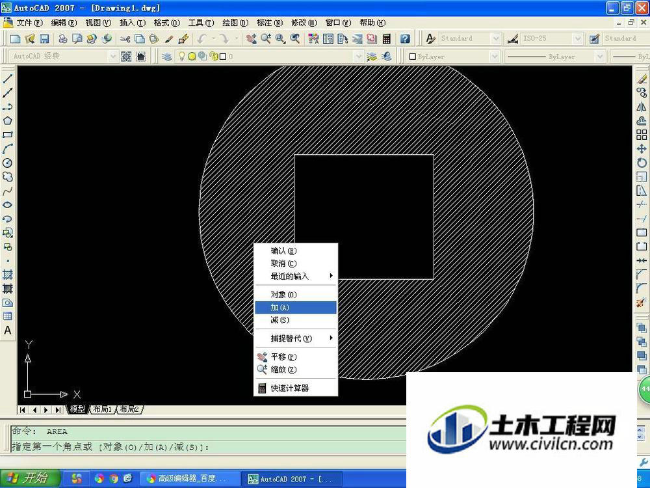Open the Help question mark icon
This screenshot has height=488, width=650.
405,38
